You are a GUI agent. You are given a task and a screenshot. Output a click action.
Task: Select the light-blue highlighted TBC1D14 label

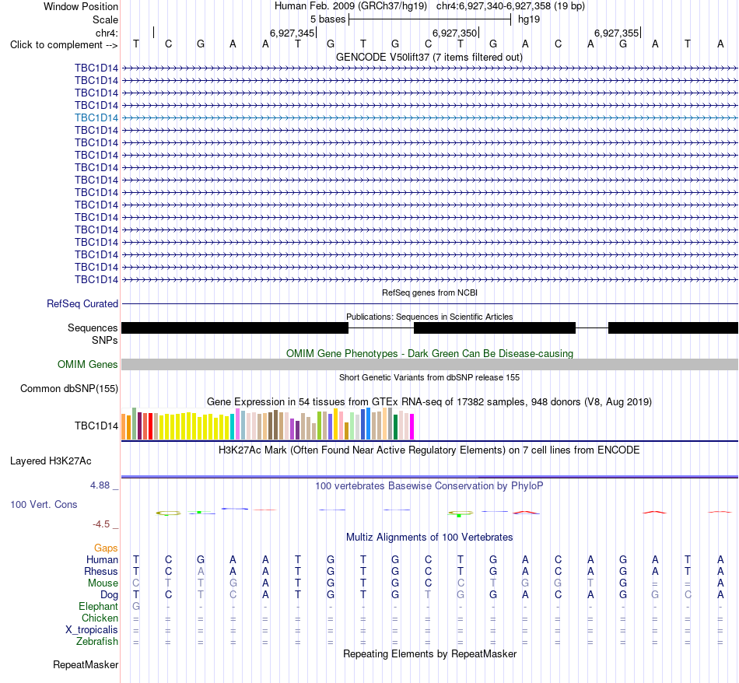tap(96, 117)
